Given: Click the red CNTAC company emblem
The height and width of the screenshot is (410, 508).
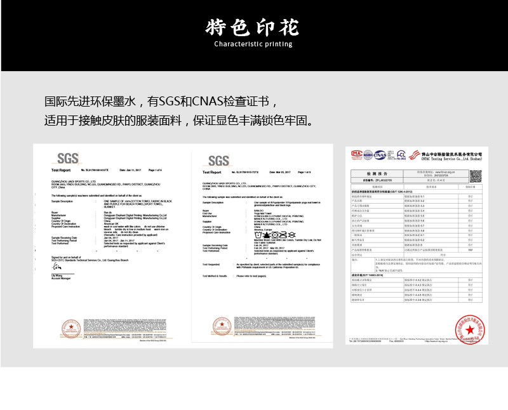Looking at the screenshot, I should pyautogui.click(x=414, y=155).
